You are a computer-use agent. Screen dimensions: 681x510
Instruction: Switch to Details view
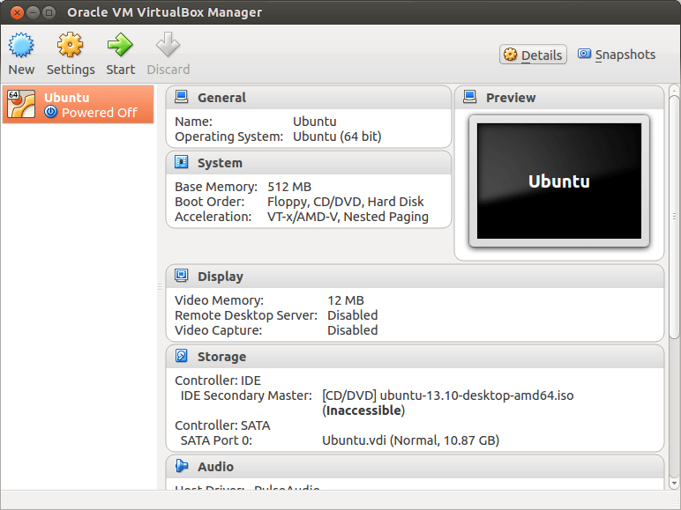click(533, 55)
